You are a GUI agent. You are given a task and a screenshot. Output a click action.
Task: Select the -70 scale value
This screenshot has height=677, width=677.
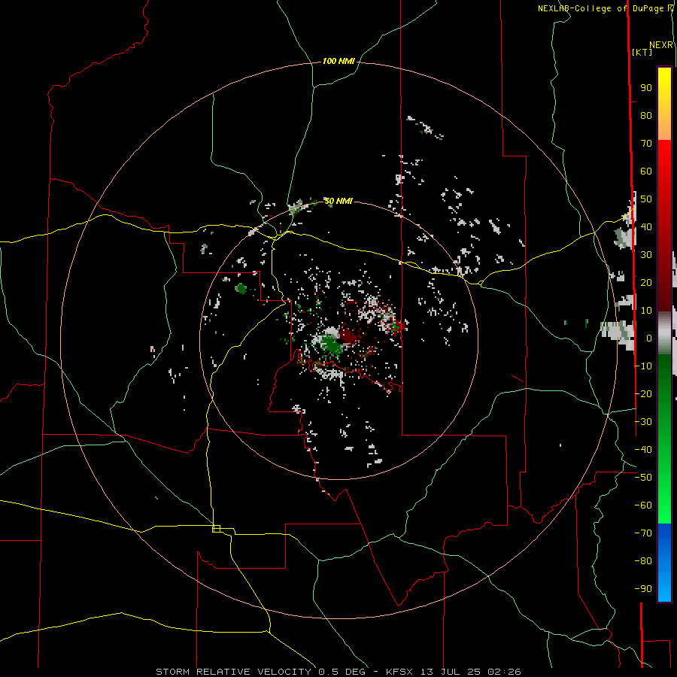[x=643, y=533]
